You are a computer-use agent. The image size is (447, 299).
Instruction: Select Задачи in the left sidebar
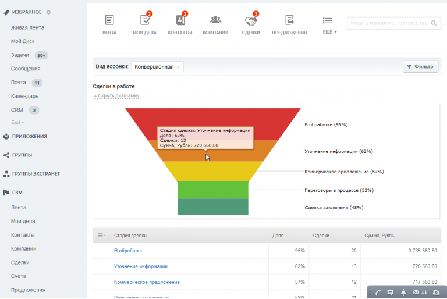[20, 55]
